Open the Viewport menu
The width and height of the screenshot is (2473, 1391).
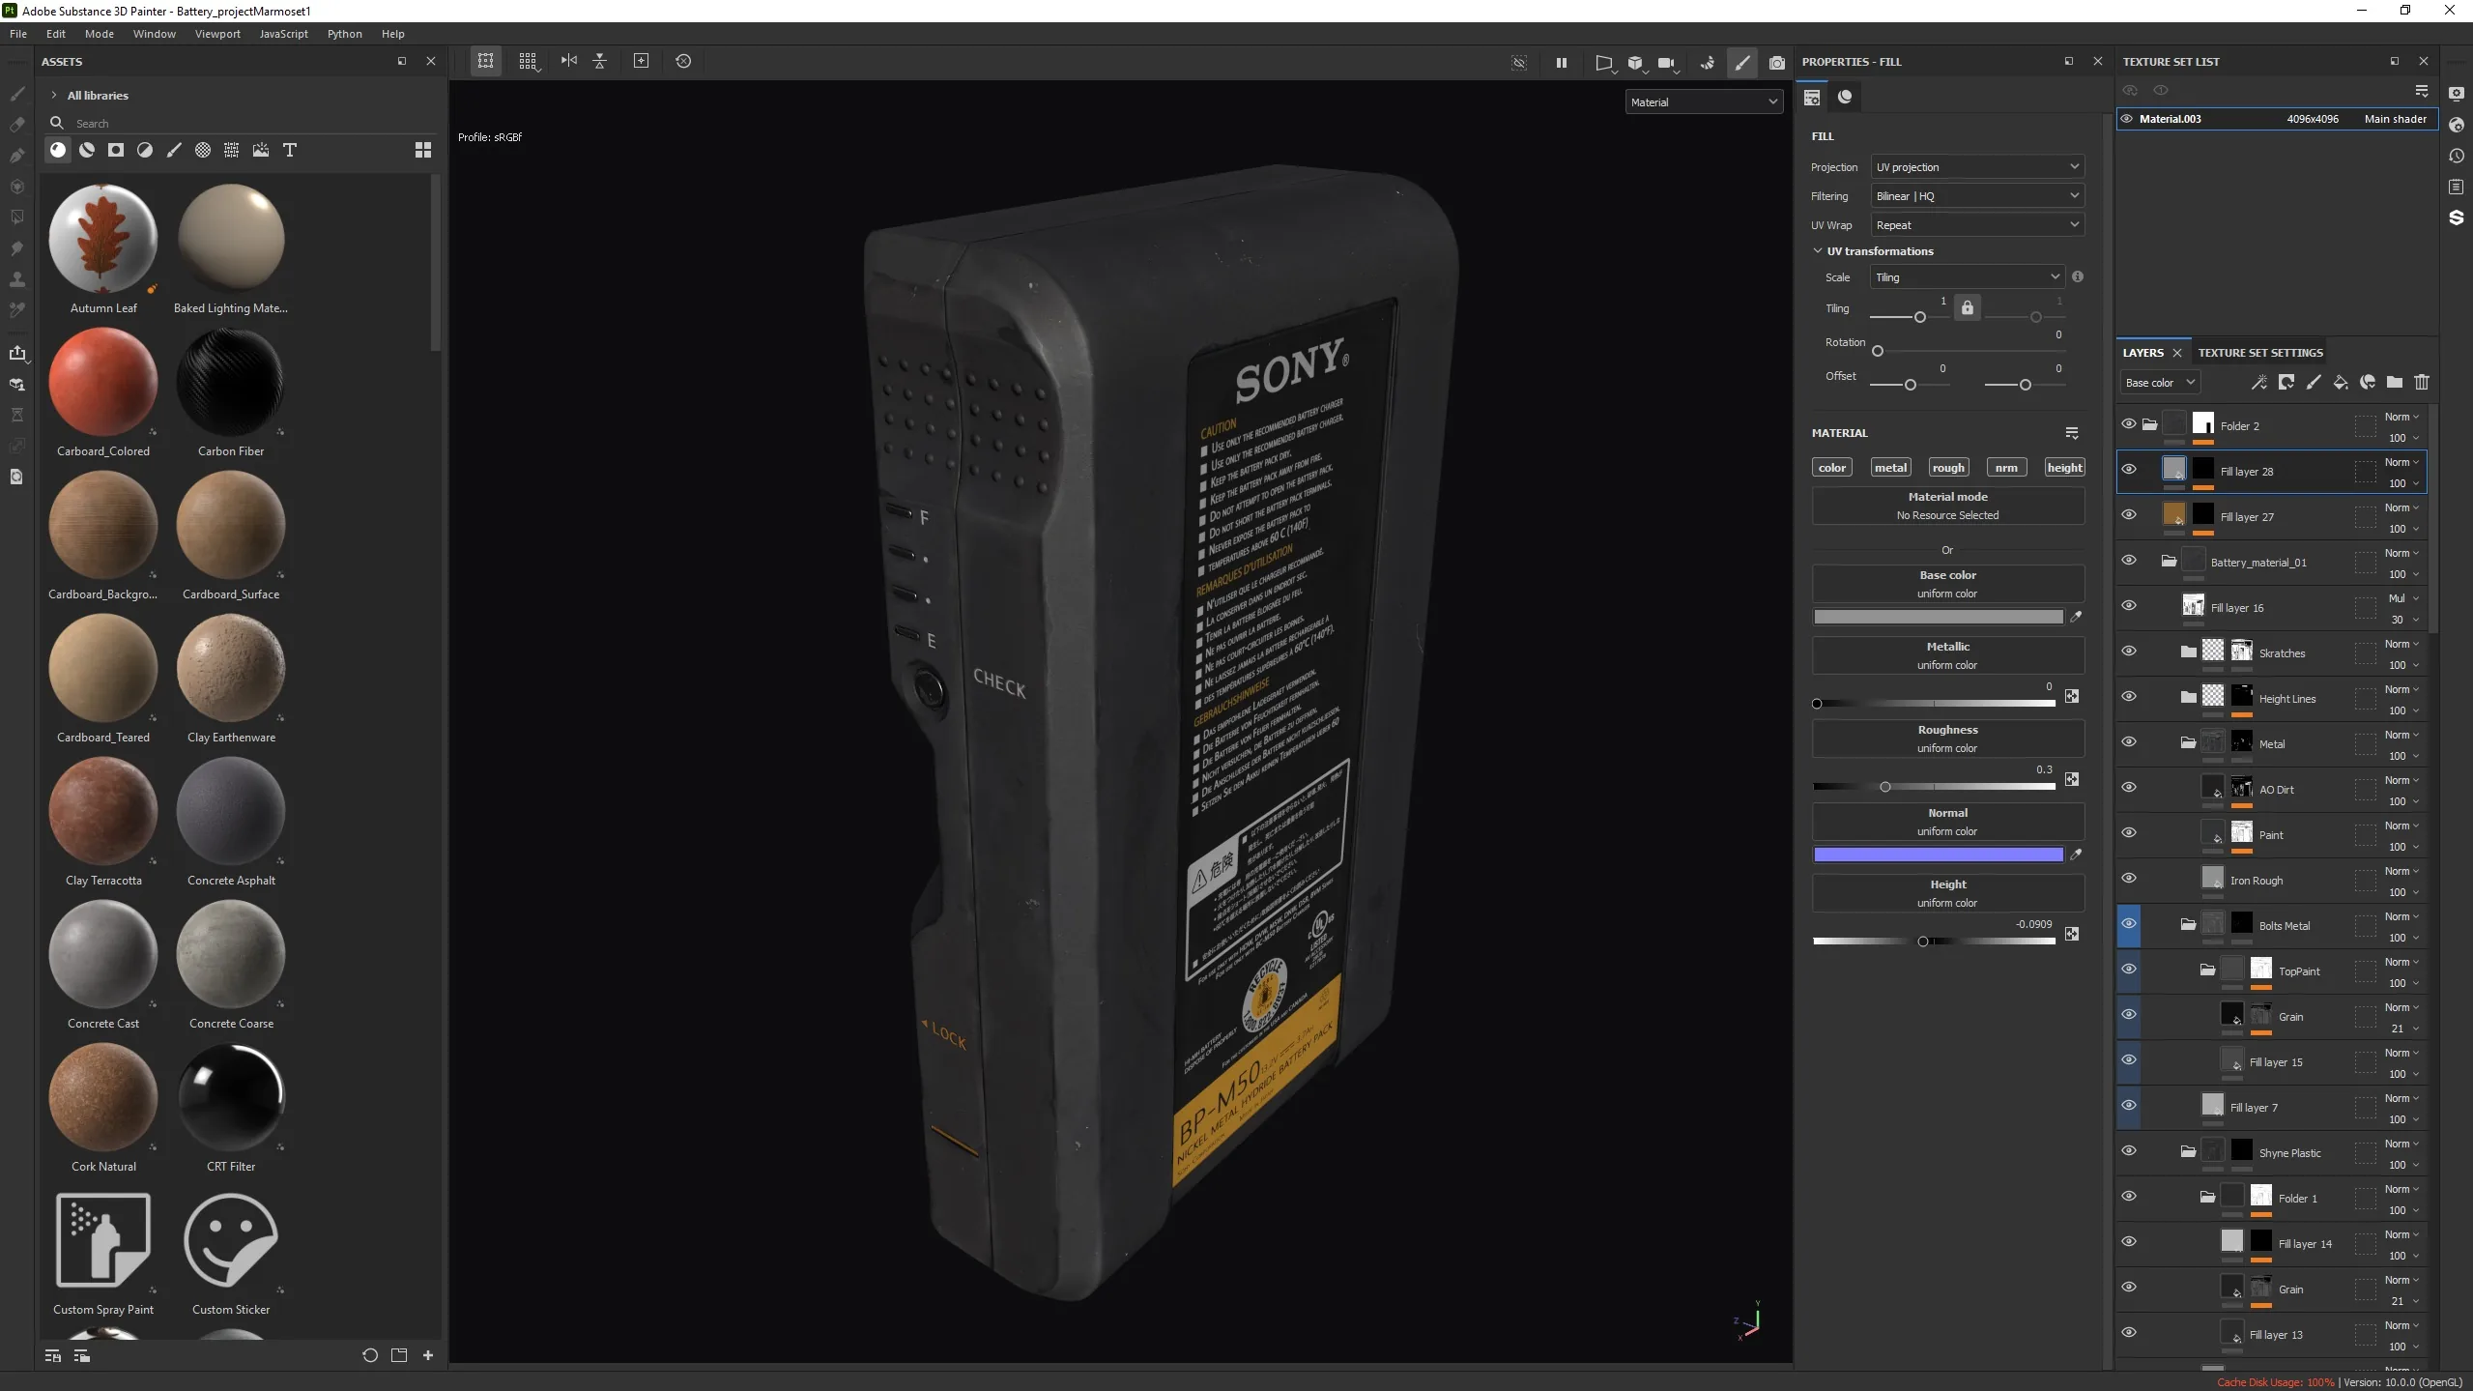click(x=217, y=33)
